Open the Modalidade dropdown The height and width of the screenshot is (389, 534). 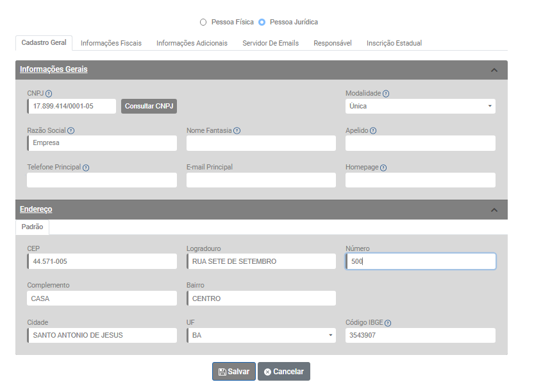click(x=420, y=106)
